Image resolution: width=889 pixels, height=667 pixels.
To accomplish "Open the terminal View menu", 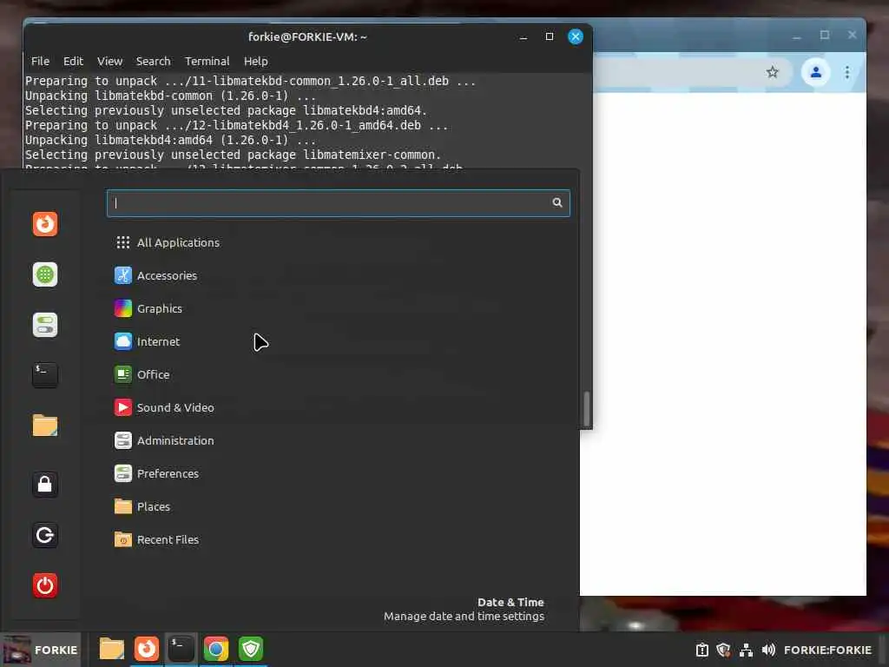I will pyautogui.click(x=109, y=62).
